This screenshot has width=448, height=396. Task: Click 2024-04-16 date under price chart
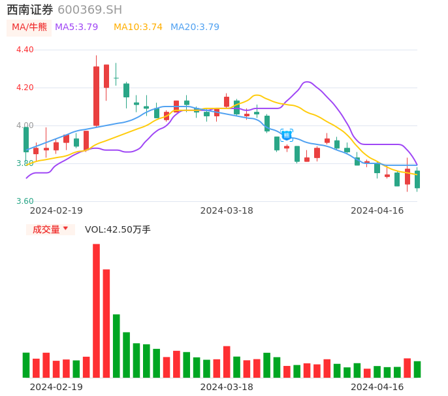tap(377, 210)
